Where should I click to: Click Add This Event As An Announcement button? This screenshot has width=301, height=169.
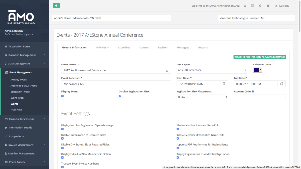click(x=259, y=57)
